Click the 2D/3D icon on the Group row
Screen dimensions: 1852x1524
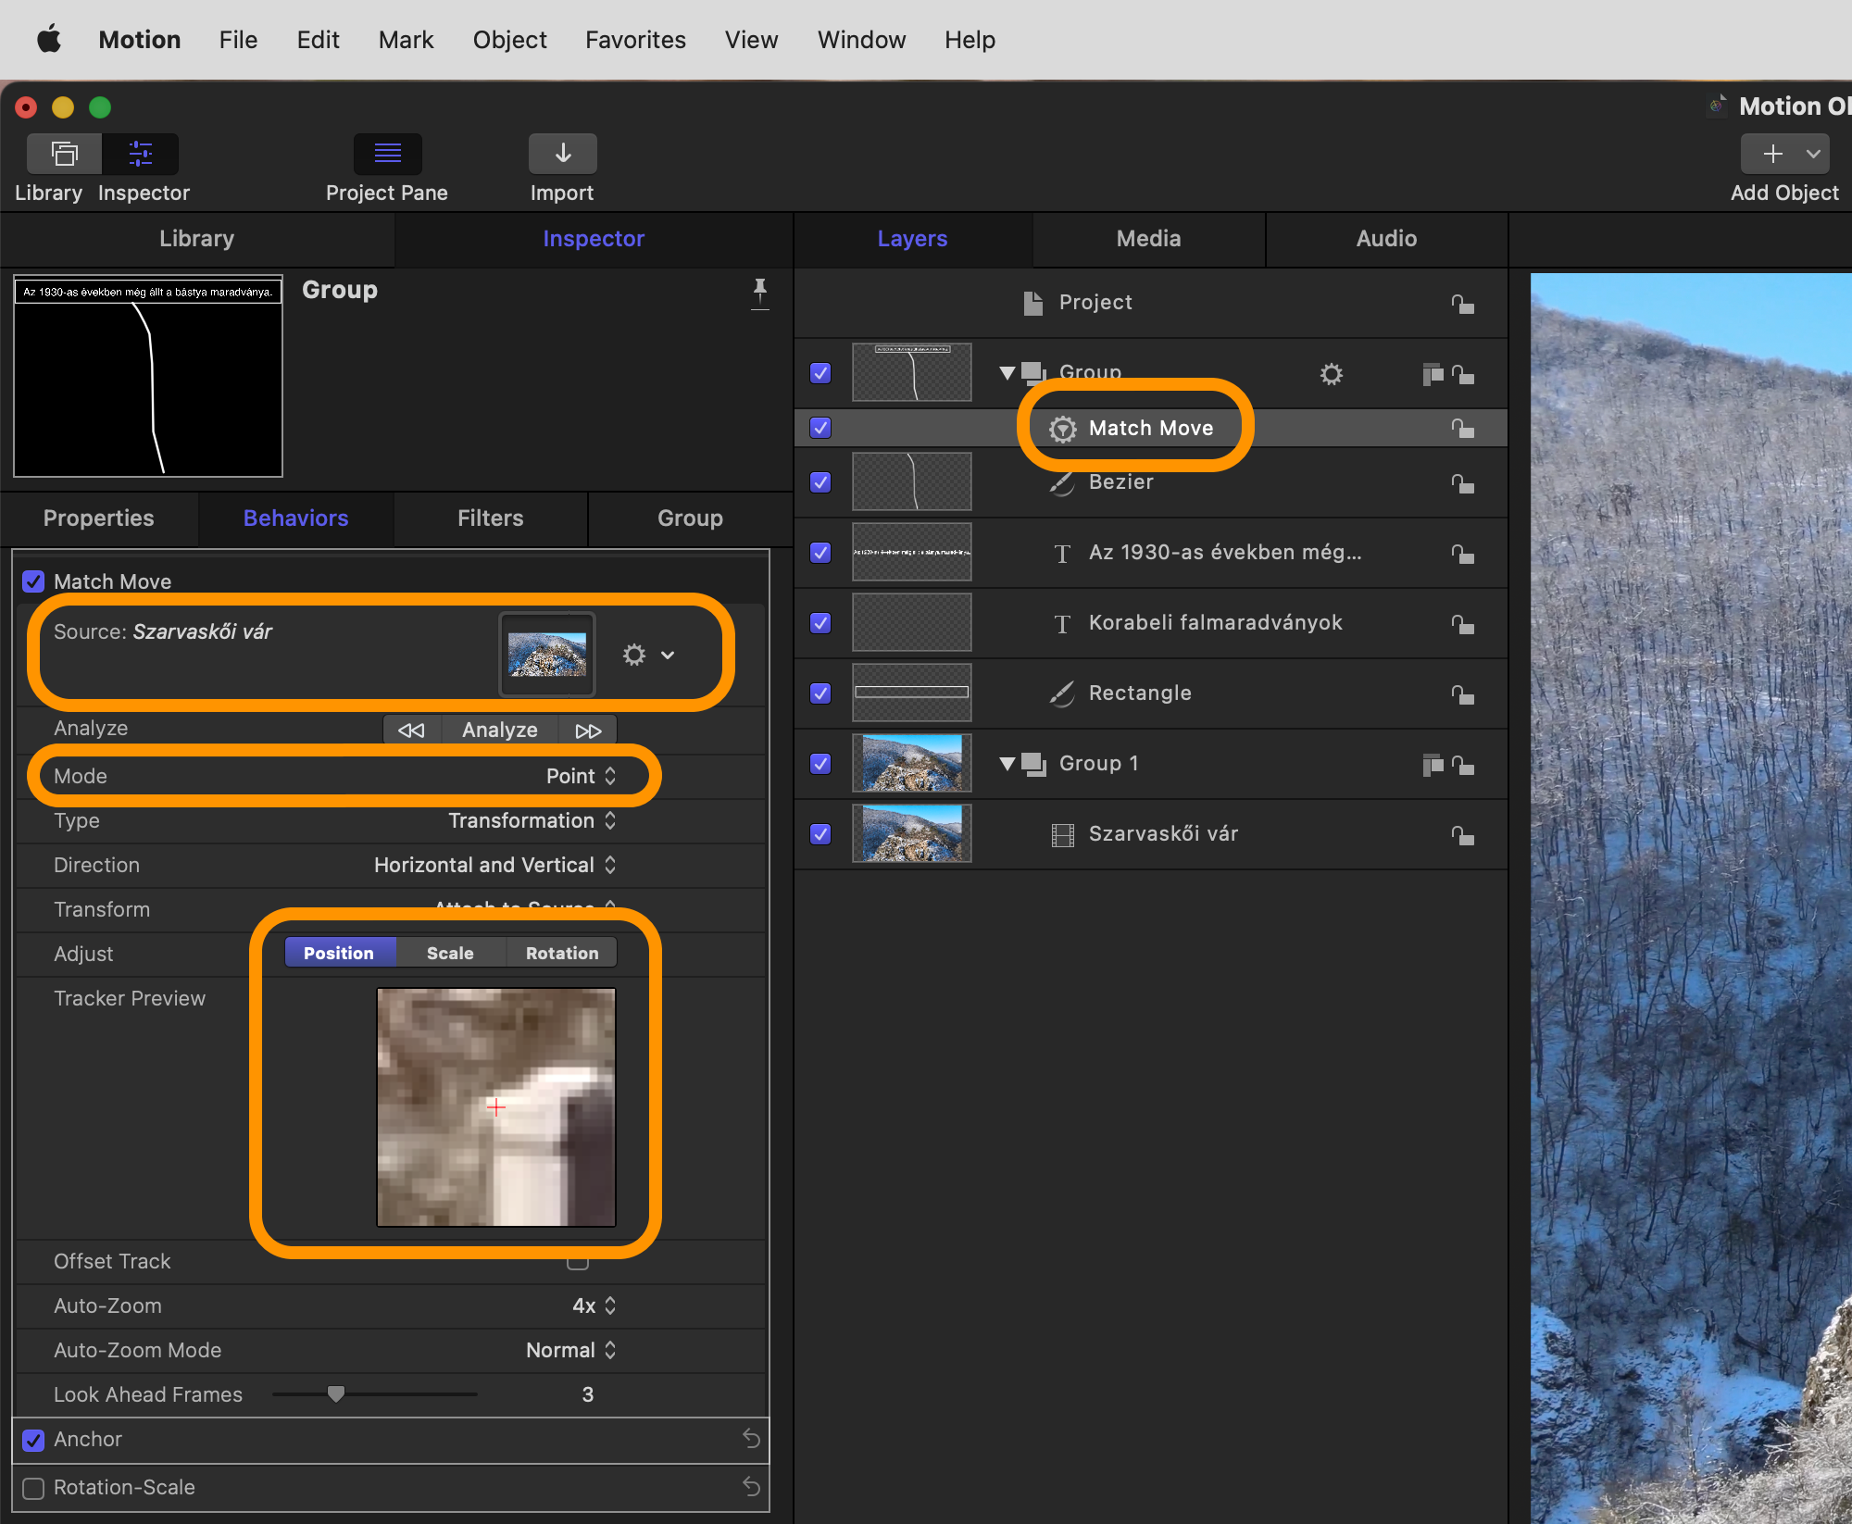(x=1433, y=374)
